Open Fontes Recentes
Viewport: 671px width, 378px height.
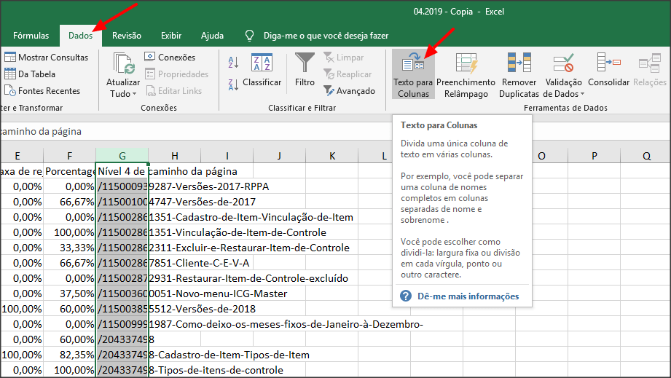[x=42, y=90]
